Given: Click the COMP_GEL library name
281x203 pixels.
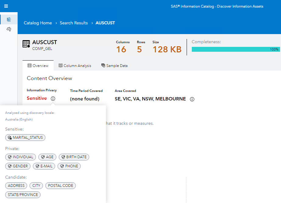Looking at the screenshot, I should tap(42, 49).
